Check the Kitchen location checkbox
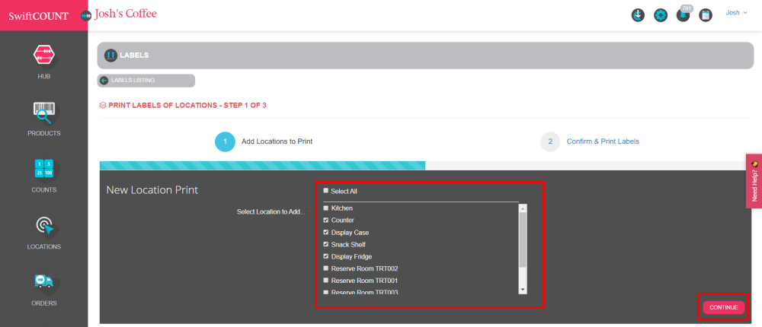The height and width of the screenshot is (327, 762). (x=325, y=208)
